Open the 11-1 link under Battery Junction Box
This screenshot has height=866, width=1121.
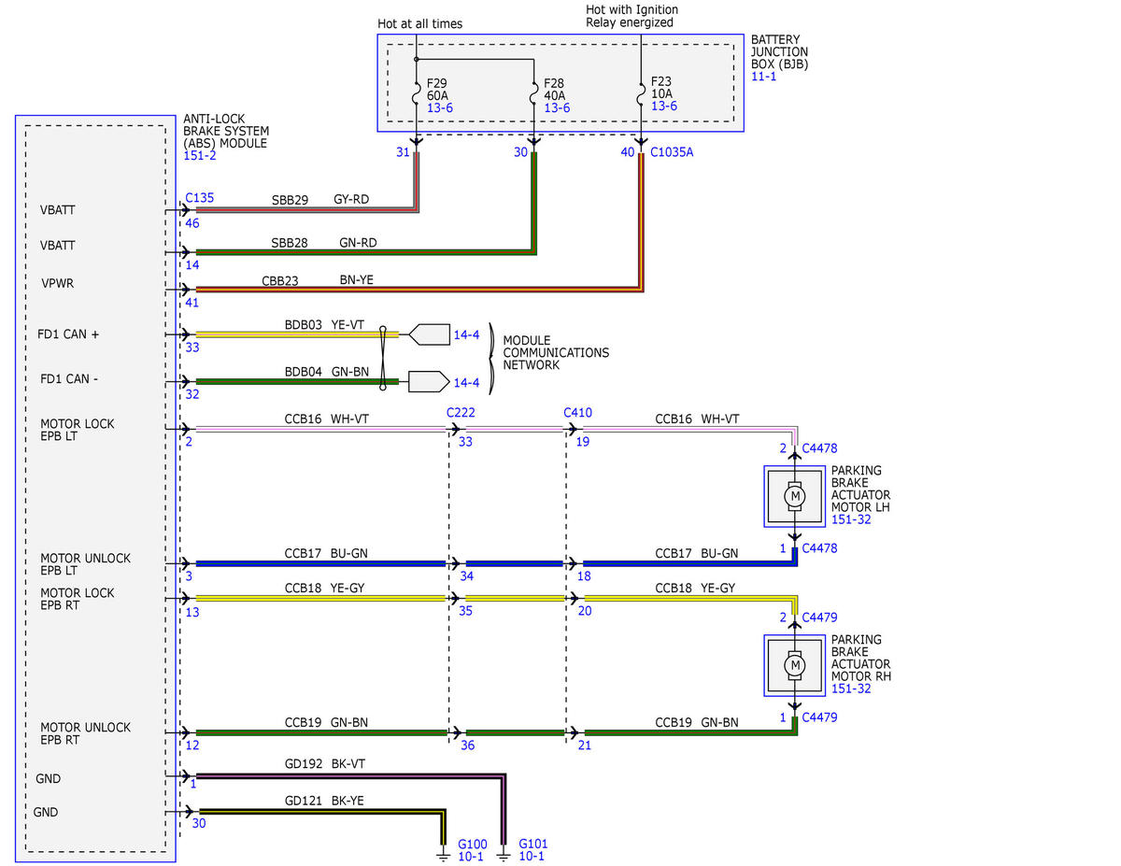[764, 77]
